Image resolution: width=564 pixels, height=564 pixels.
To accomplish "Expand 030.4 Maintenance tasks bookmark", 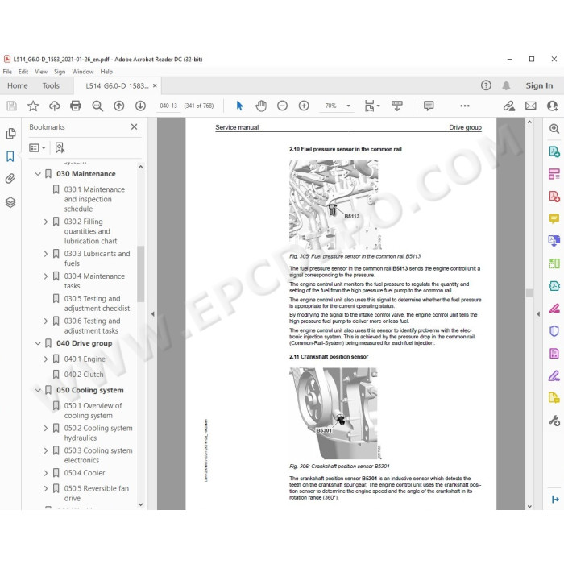I will coord(46,276).
